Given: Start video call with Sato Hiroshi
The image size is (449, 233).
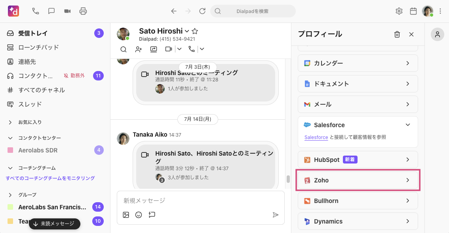Looking at the screenshot, I should pyautogui.click(x=169, y=49).
